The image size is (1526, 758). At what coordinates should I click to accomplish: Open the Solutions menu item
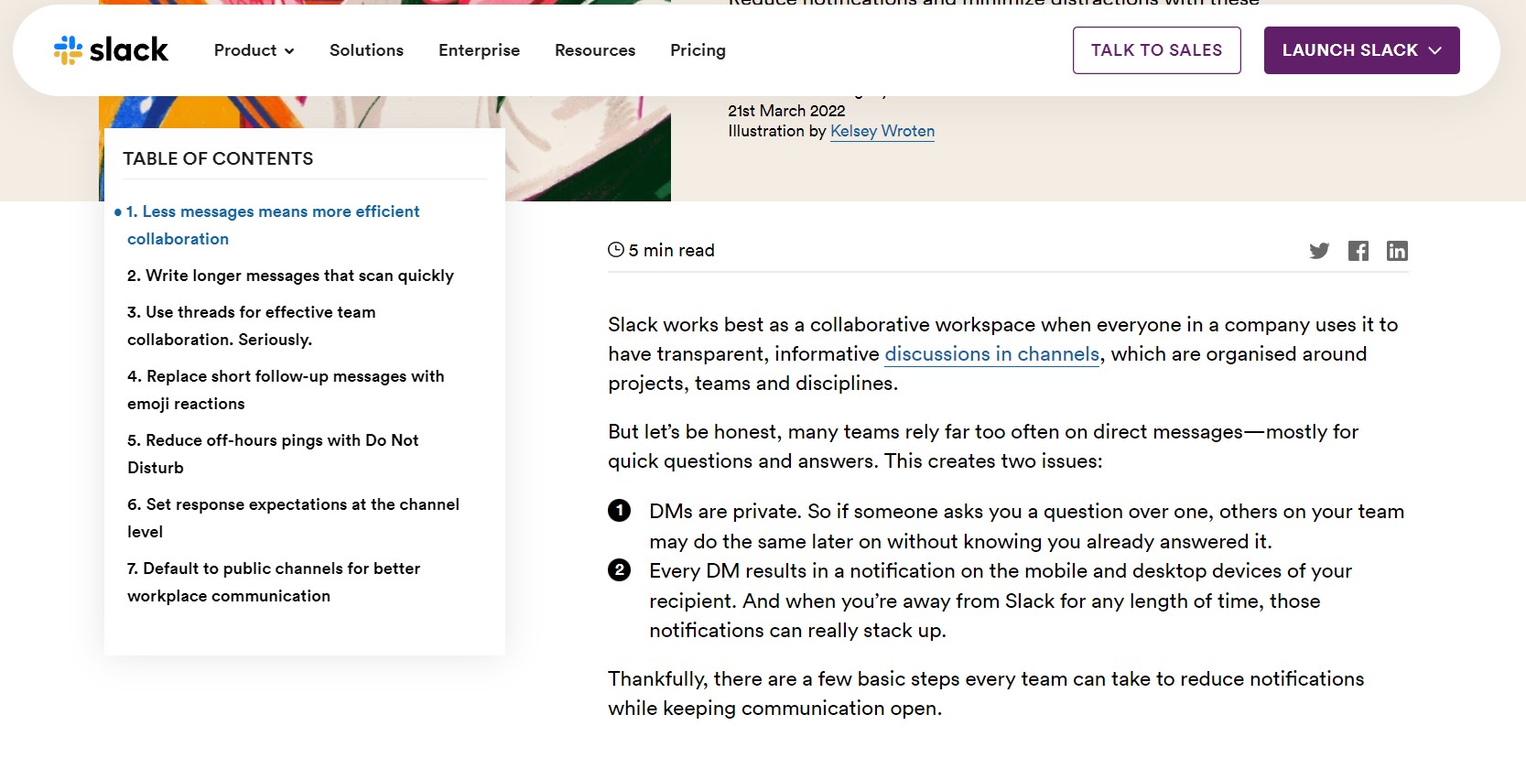point(366,50)
